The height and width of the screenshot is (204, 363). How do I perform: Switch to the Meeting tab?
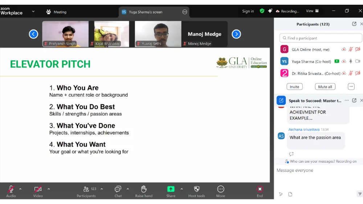56,12
